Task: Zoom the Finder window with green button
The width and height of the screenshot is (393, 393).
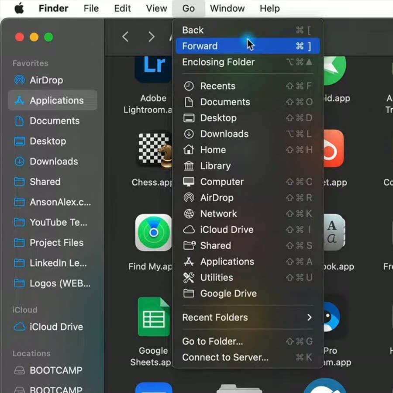Action: point(48,37)
